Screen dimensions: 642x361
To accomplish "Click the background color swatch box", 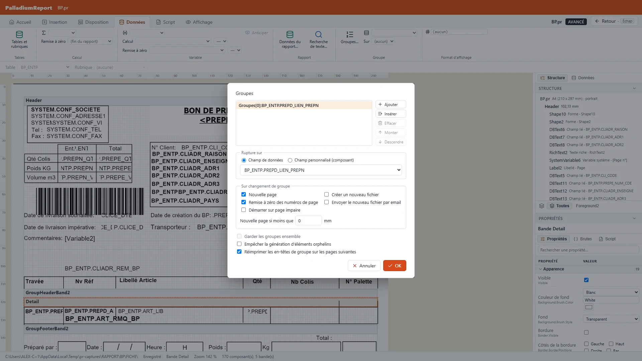I will 589,307.
